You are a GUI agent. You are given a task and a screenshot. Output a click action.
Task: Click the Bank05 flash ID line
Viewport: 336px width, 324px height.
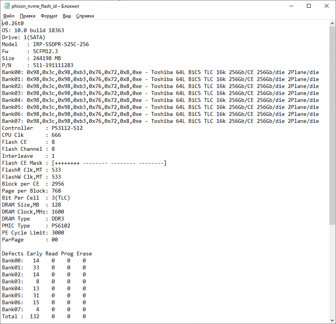[160, 107]
